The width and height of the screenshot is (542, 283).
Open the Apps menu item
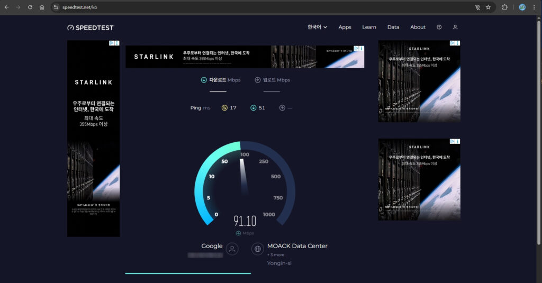click(x=345, y=27)
